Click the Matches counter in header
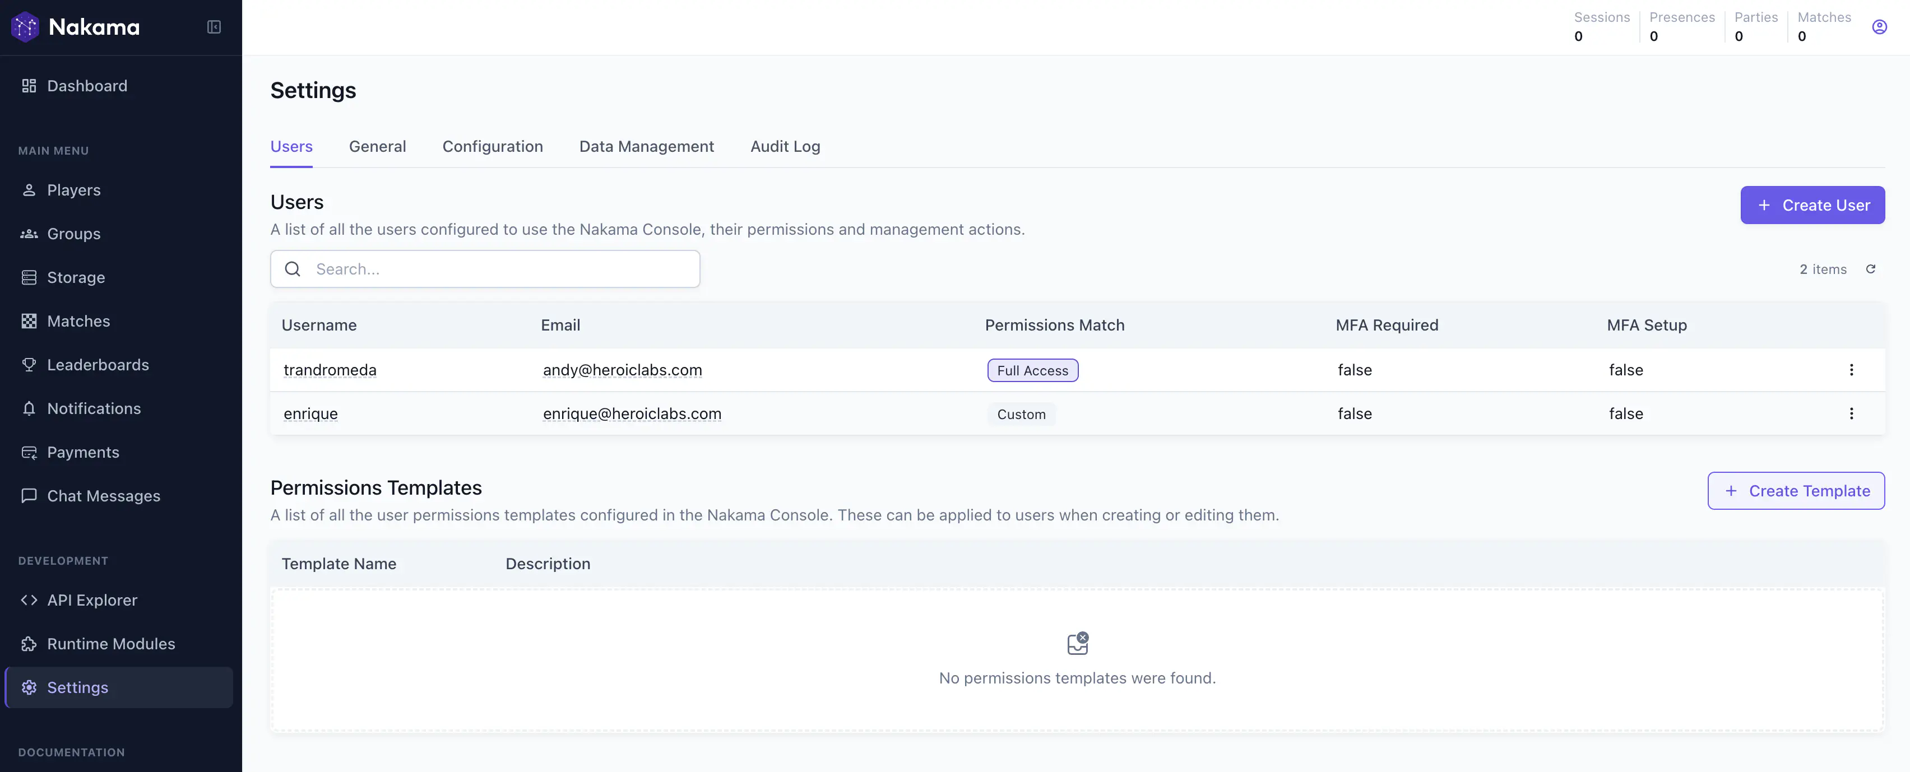1910x772 pixels. point(1824,27)
